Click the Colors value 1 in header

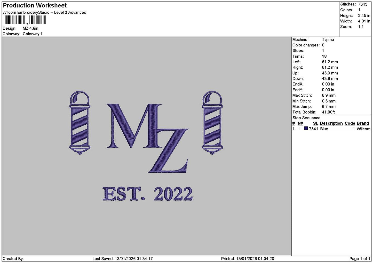(359, 10)
